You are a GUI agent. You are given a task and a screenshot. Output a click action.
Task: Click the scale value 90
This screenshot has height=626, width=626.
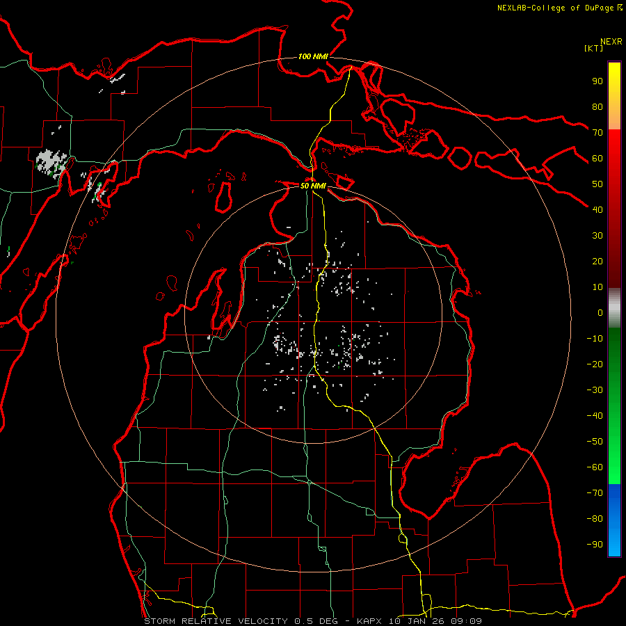coord(597,81)
